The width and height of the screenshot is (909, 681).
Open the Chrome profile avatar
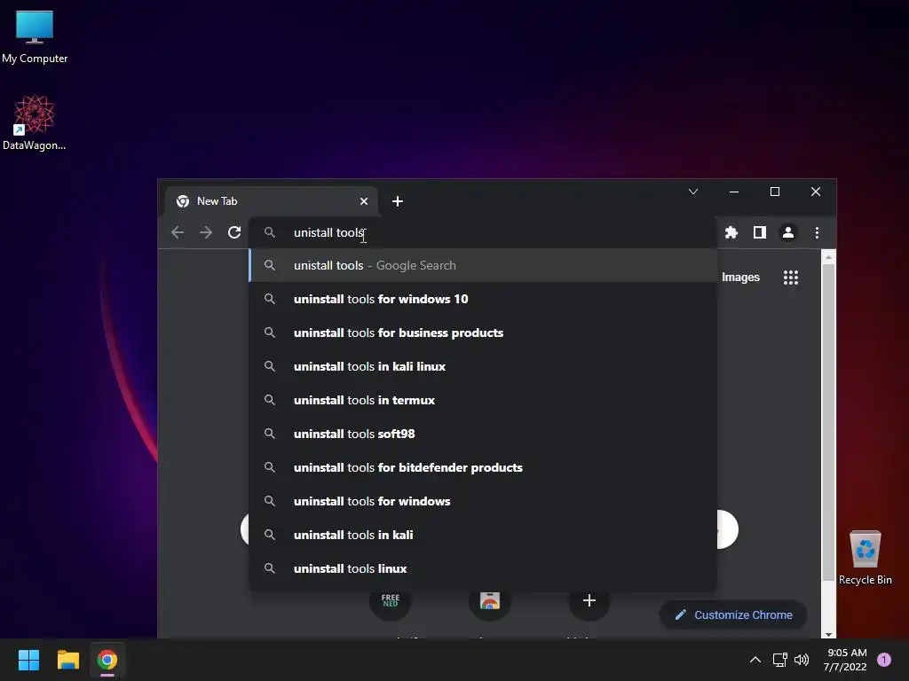click(x=788, y=233)
